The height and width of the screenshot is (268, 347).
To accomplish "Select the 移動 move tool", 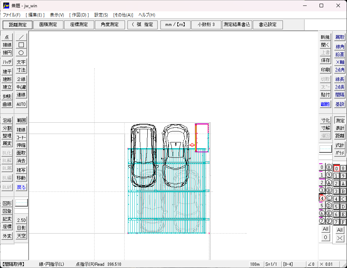I will pos(21,178).
